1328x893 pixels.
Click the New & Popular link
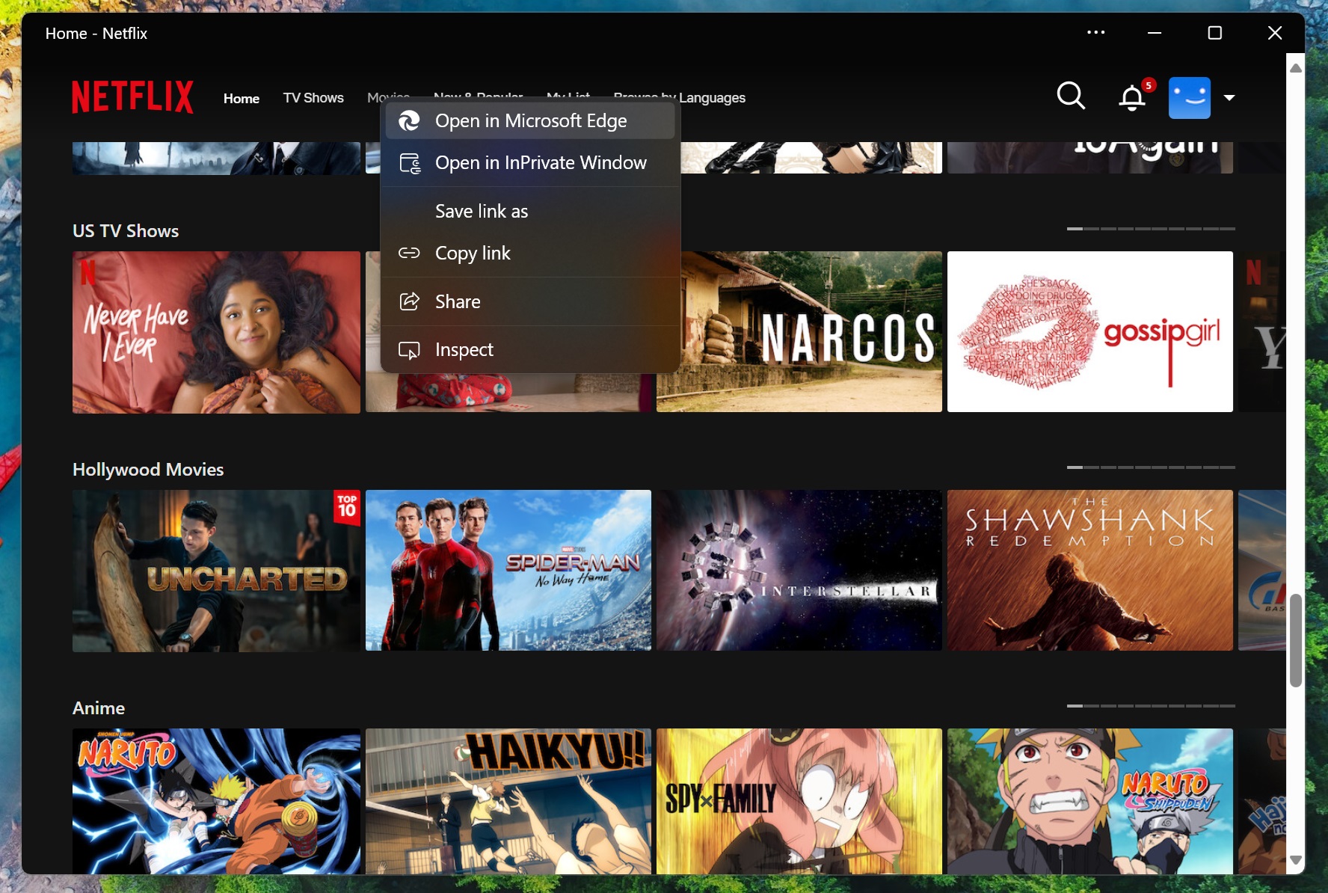point(478,97)
